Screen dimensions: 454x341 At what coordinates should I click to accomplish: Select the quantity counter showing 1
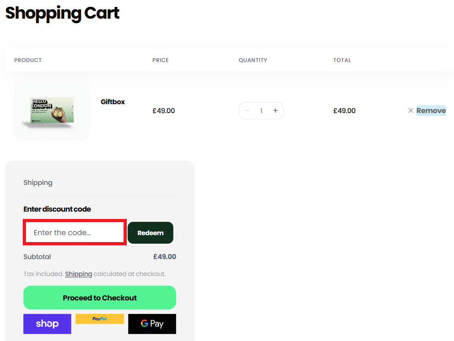[x=261, y=110]
